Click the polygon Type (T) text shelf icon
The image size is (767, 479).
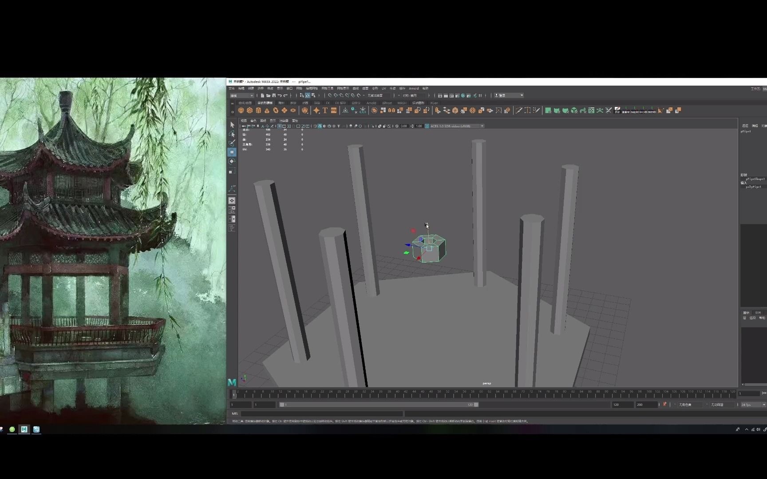(x=325, y=110)
